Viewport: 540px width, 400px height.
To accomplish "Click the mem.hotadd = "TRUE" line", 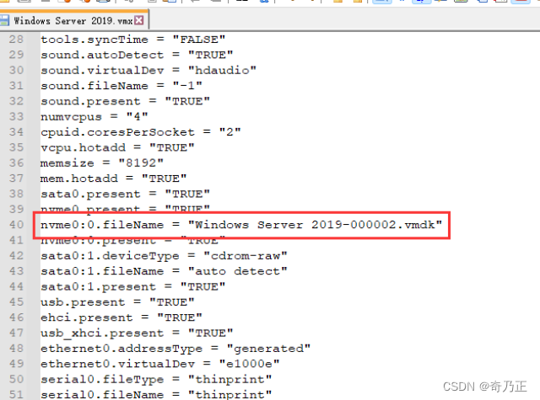I will click(x=114, y=179).
